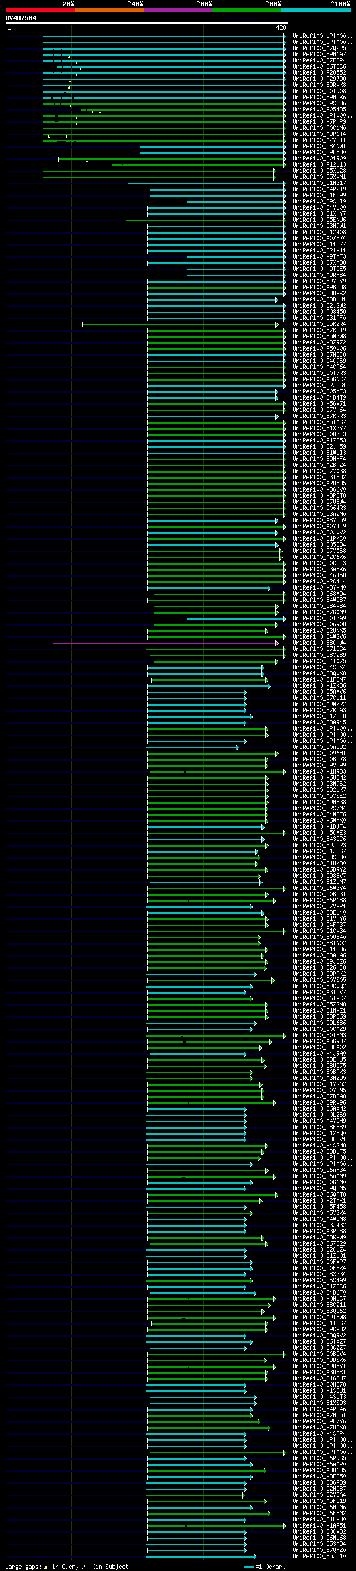The image size is (356, 1571).
Task: Click the label UniRef100_C5XXM1
Action: (319, 177)
